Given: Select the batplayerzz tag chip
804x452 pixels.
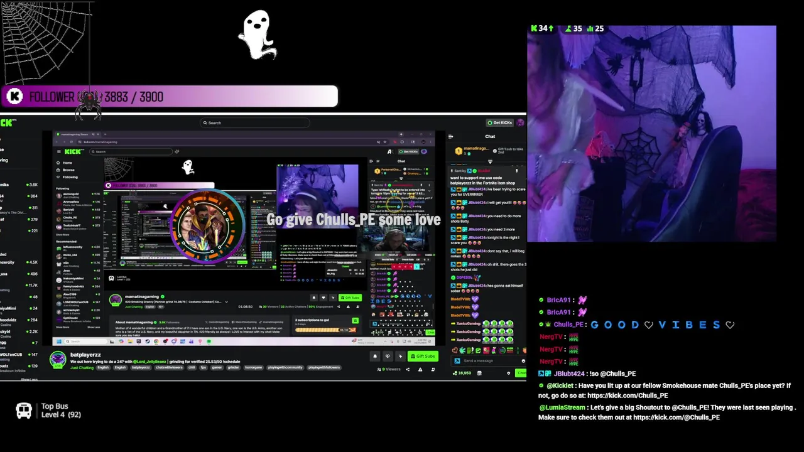Looking at the screenshot, I should [x=141, y=368].
